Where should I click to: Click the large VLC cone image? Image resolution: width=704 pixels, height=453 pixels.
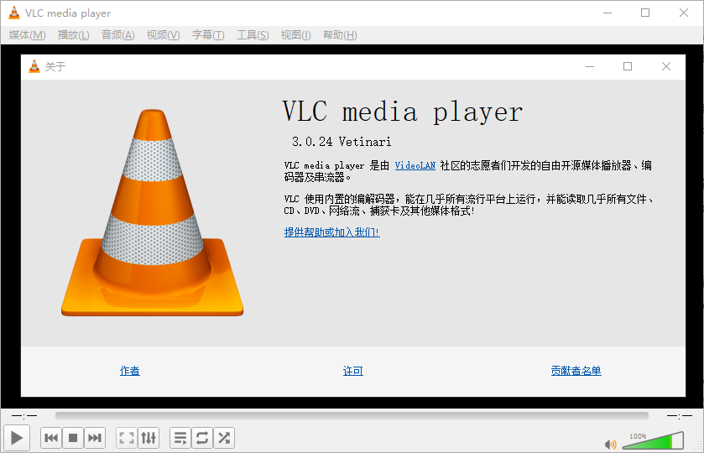(x=152, y=212)
